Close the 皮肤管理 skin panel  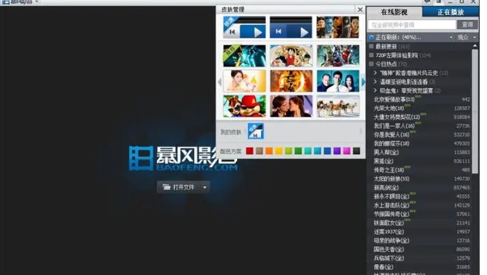360,10
